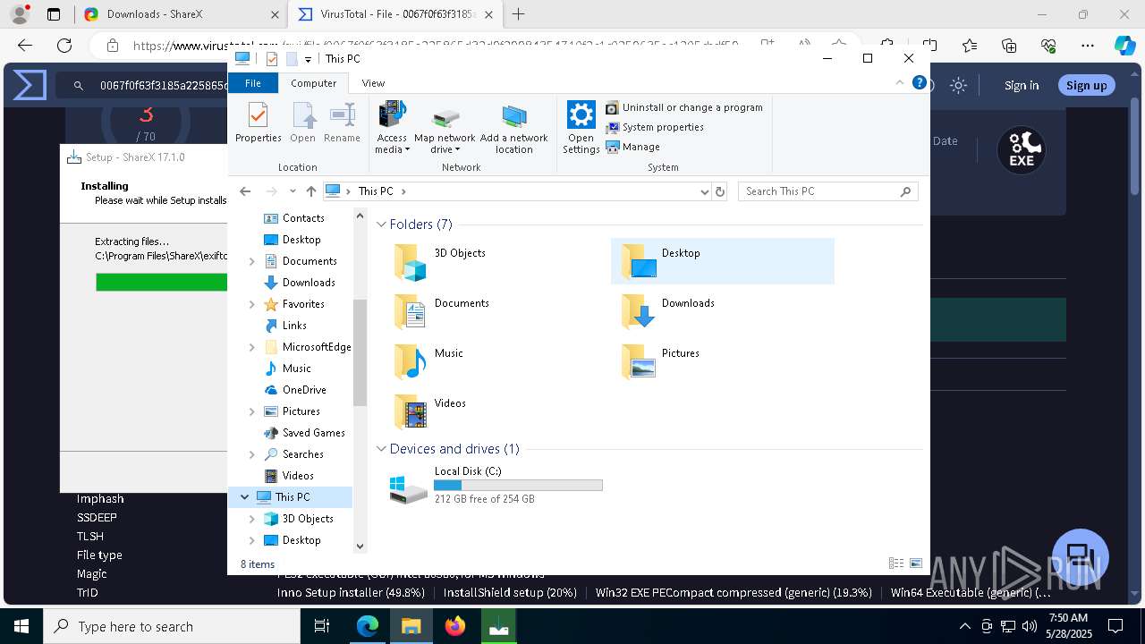Open Microsoft Edge from taskbar

[x=368, y=626]
